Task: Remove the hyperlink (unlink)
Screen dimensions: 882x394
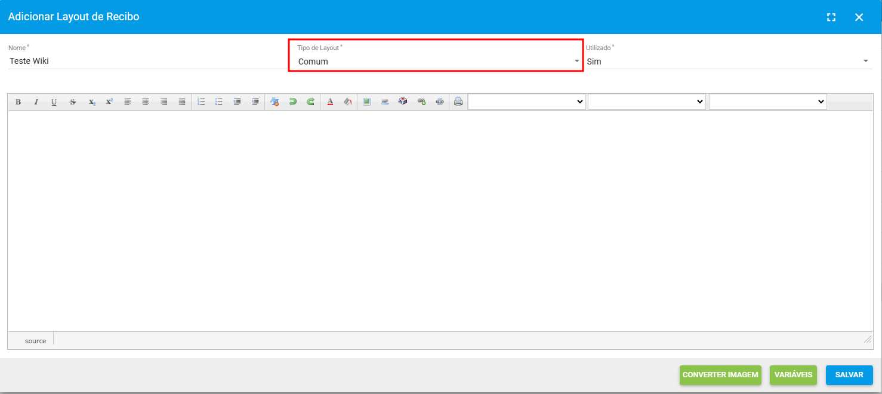Action: pos(440,102)
